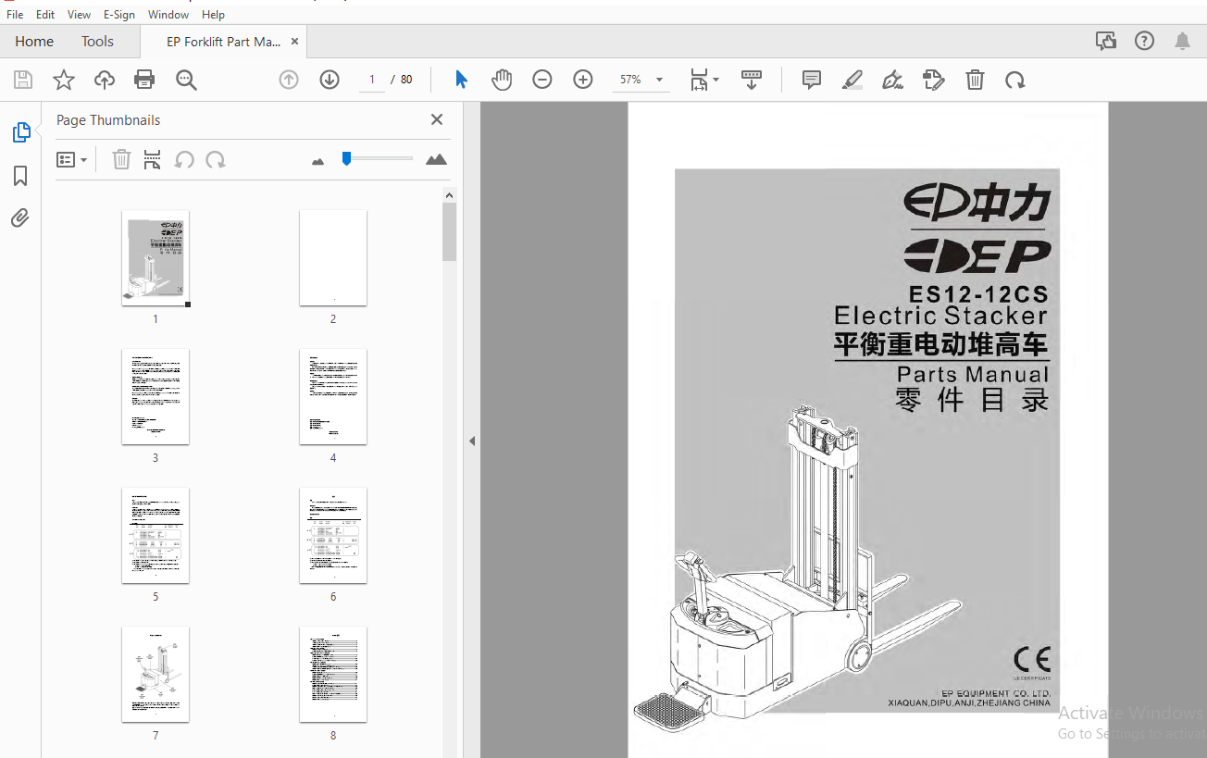1207x758 pixels.
Task: Click the delete trash icon in toolbar
Action: pos(975,80)
